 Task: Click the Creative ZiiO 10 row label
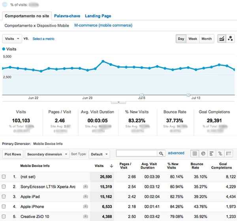click(35, 217)
